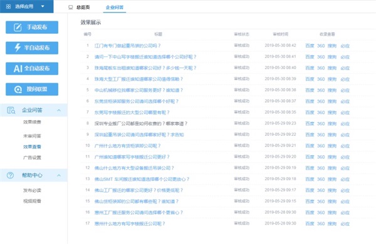Collapse the 企业问答 sidebar section chevron
Image resolution: width=376 pixels, height=244 pixels.
coord(59,110)
